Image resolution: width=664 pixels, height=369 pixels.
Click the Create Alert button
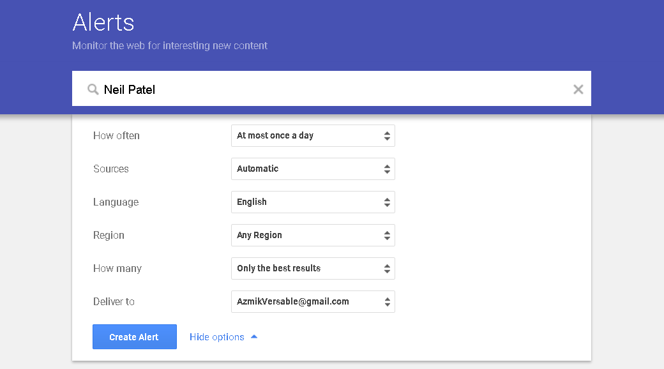[135, 337]
